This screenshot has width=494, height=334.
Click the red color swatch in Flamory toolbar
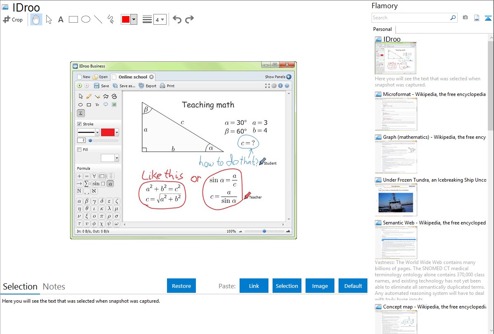tap(126, 19)
